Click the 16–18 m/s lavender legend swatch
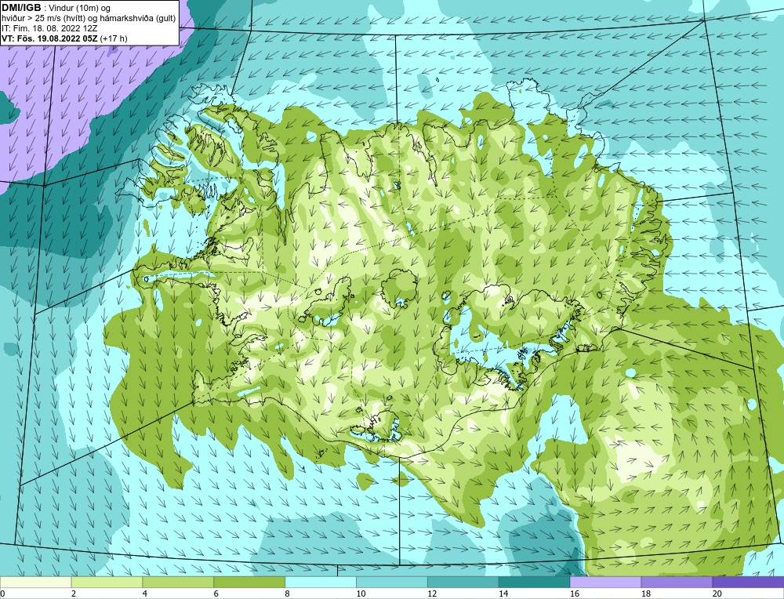 click(605, 582)
